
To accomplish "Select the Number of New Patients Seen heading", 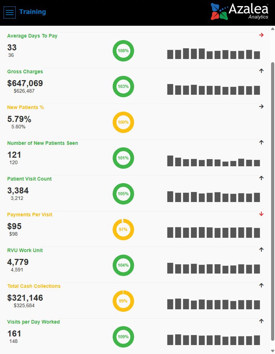I will tap(43, 143).
